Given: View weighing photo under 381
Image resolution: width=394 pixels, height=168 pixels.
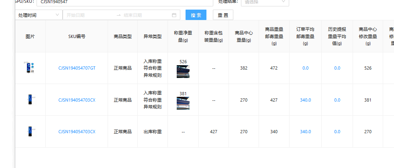Looking at the screenshot, I should click(x=183, y=103).
